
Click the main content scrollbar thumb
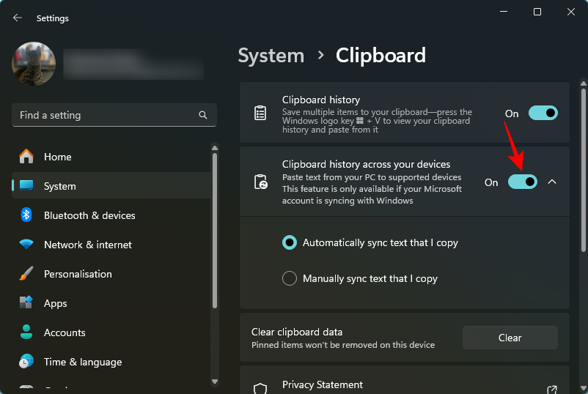(583, 170)
